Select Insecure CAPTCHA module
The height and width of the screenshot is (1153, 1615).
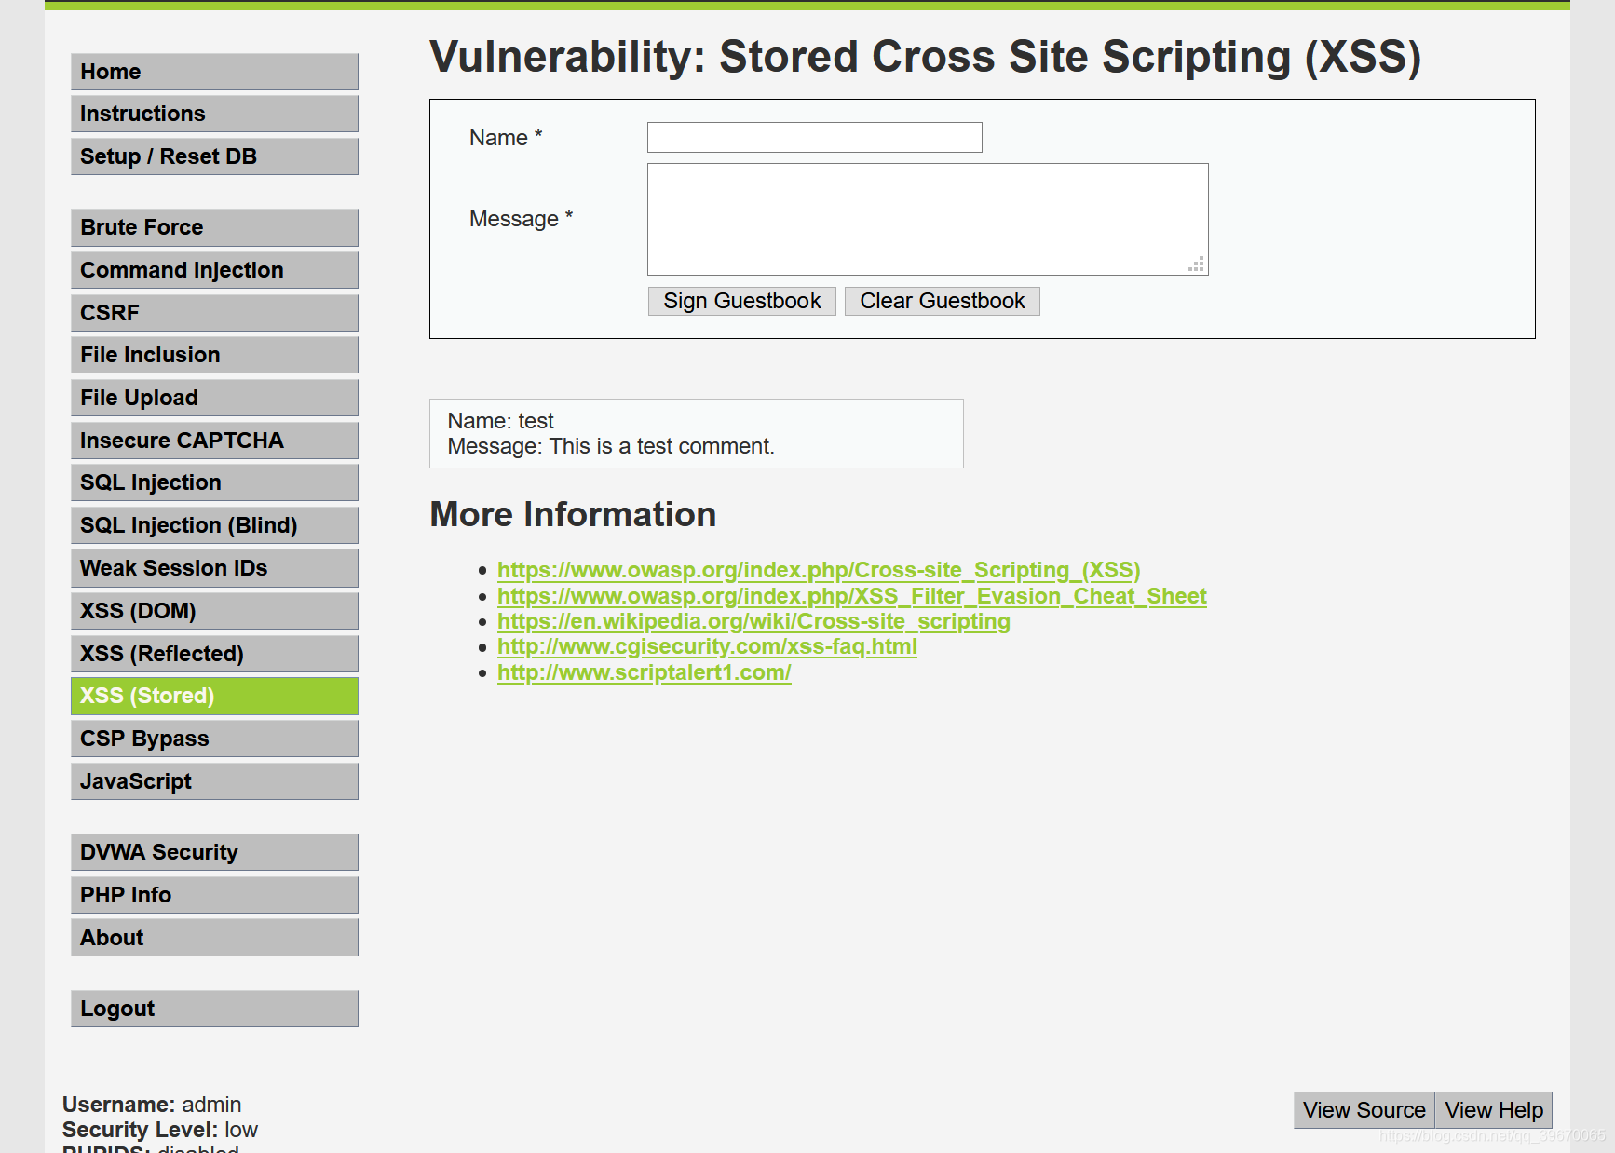click(x=214, y=441)
